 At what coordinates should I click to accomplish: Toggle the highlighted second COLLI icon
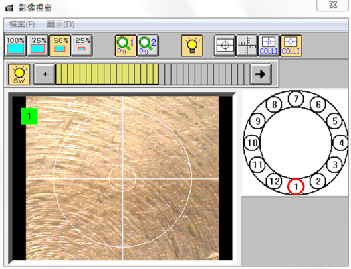pyautogui.click(x=291, y=46)
